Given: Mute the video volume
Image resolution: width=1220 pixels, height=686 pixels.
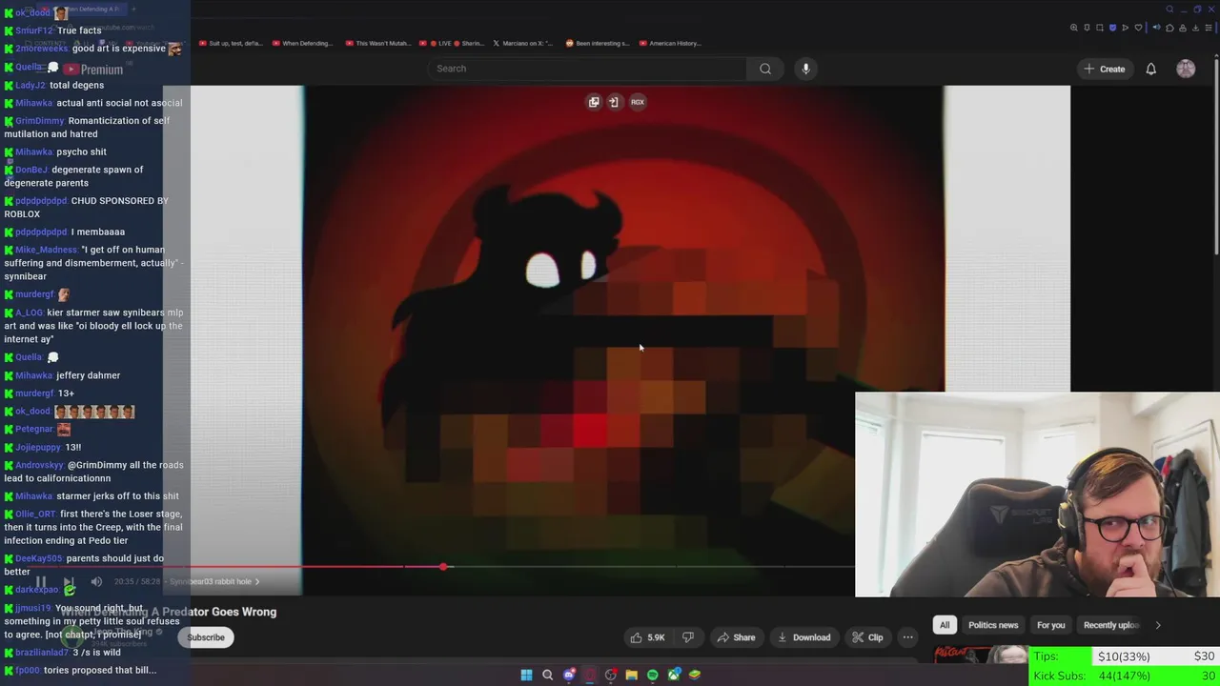Looking at the screenshot, I should pos(96,581).
